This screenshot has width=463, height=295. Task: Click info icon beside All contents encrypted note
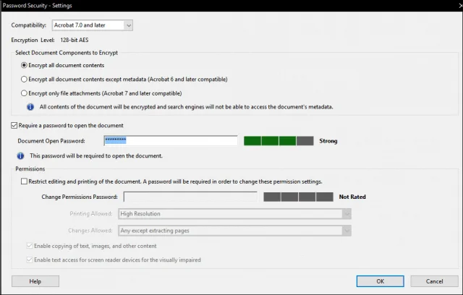30,107
